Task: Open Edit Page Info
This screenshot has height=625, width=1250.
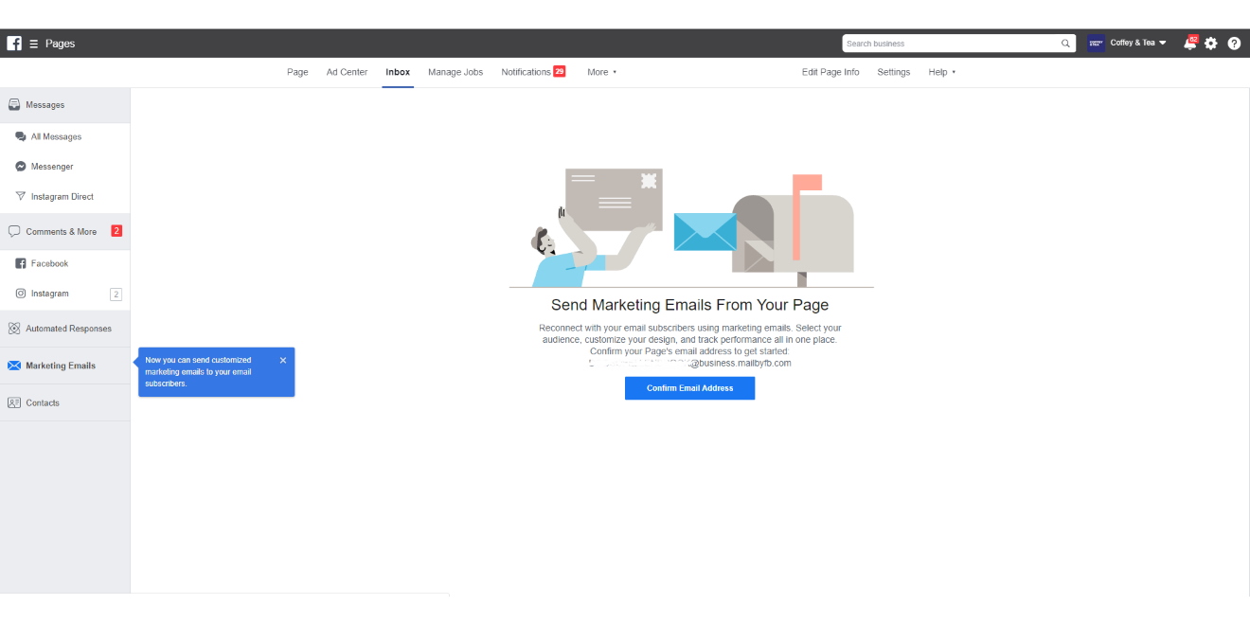Action: (x=830, y=72)
